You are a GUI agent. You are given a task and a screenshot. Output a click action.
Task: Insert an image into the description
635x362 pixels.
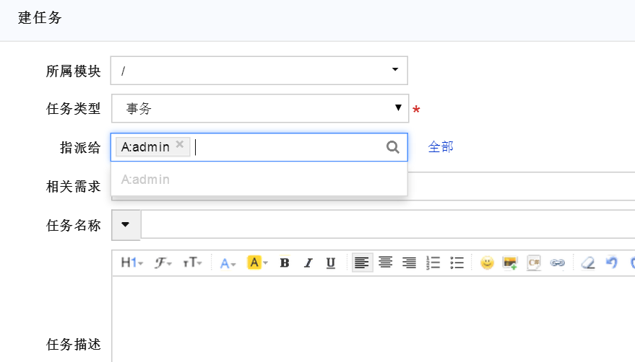[510, 263]
